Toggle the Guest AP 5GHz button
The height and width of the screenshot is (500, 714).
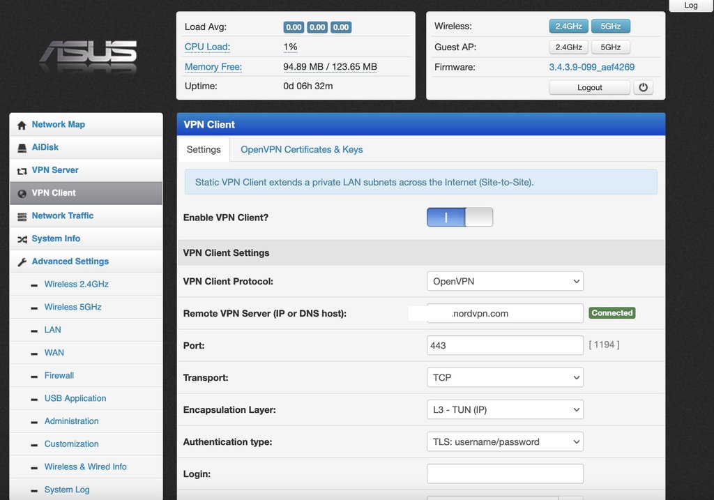pyautogui.click(x=610, y=47)
